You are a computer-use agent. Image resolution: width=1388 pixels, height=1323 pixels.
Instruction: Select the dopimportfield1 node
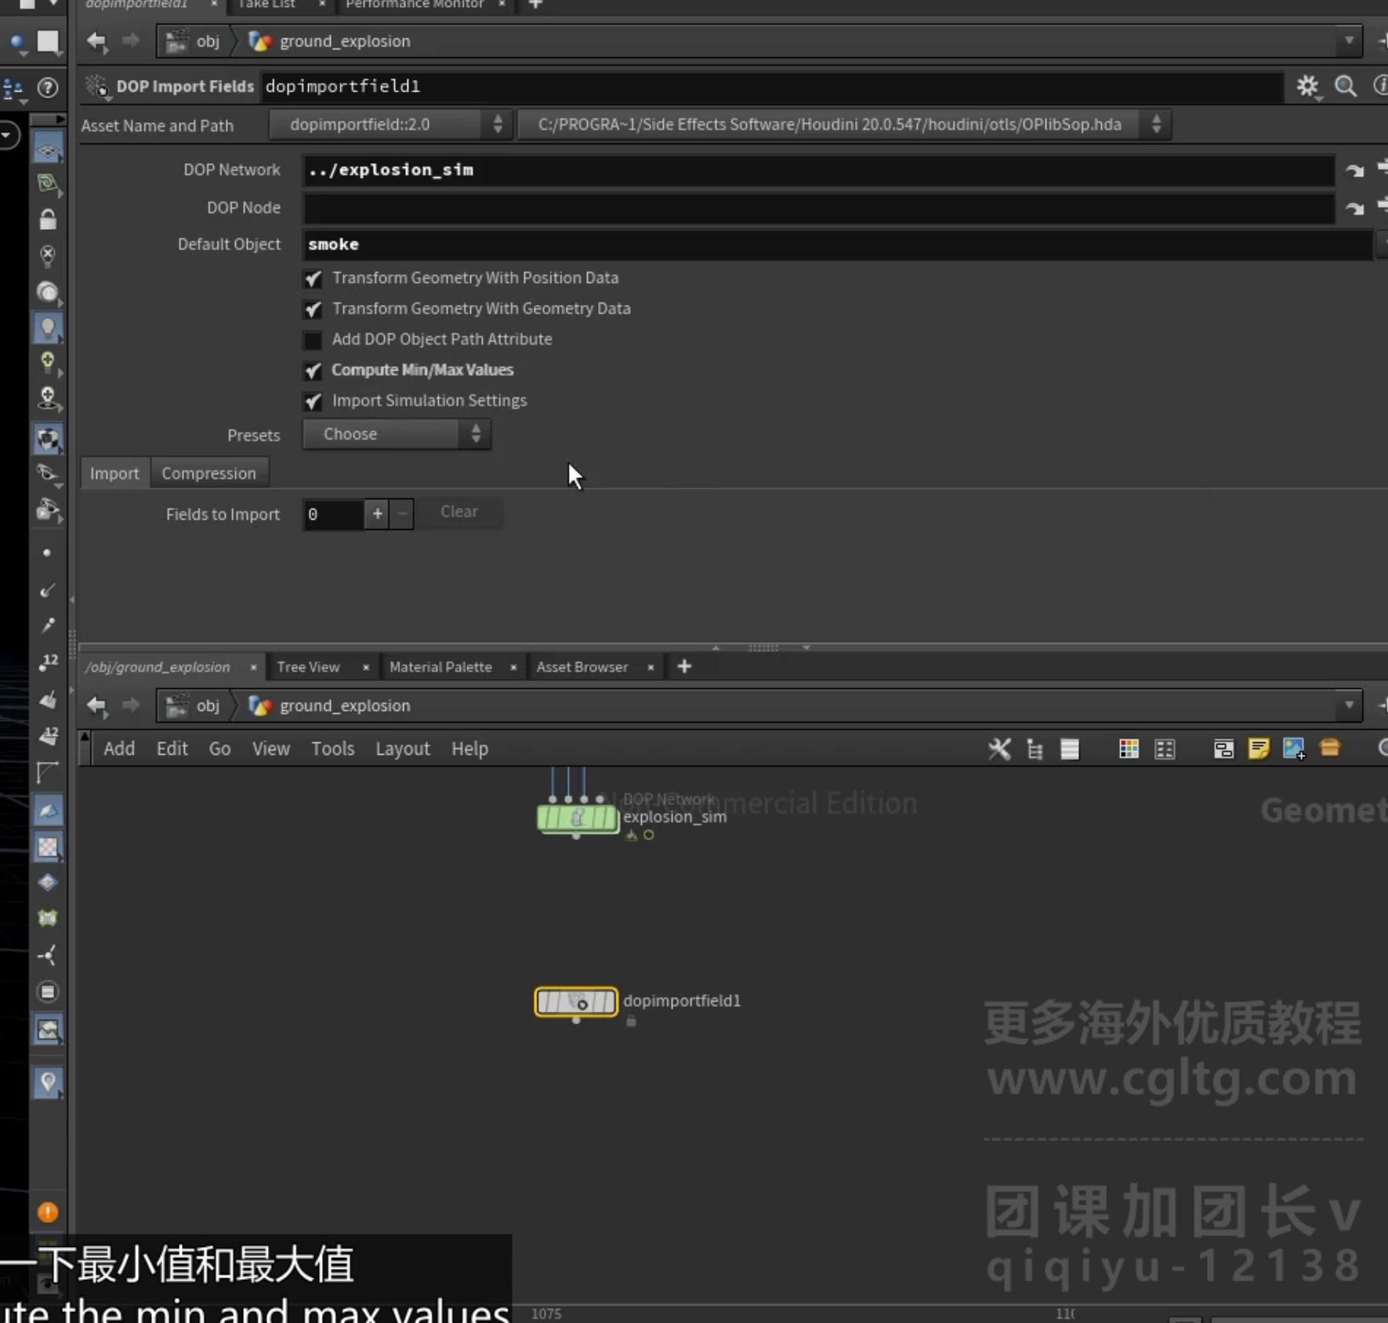point(576,1002)
